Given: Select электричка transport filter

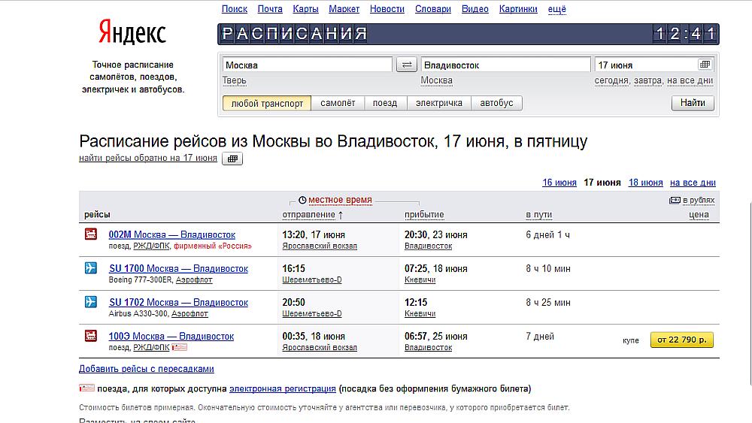Looking at the screenshot, I should (x=439, y=103).
